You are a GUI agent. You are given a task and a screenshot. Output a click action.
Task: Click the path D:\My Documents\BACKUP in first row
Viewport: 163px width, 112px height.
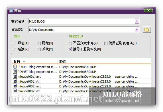[x=78, y=67]
